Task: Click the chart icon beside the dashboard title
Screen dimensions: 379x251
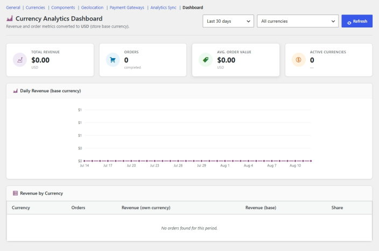Action: pyautogui.click(x=10, y=18)
